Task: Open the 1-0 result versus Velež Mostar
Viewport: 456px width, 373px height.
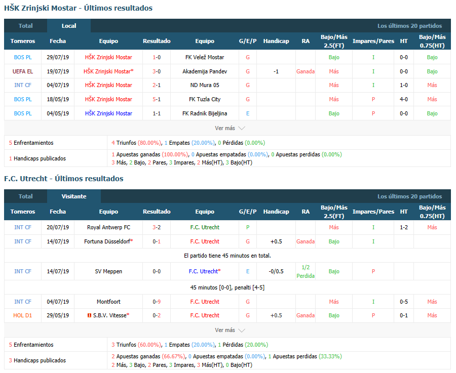Action: [157, 57]
